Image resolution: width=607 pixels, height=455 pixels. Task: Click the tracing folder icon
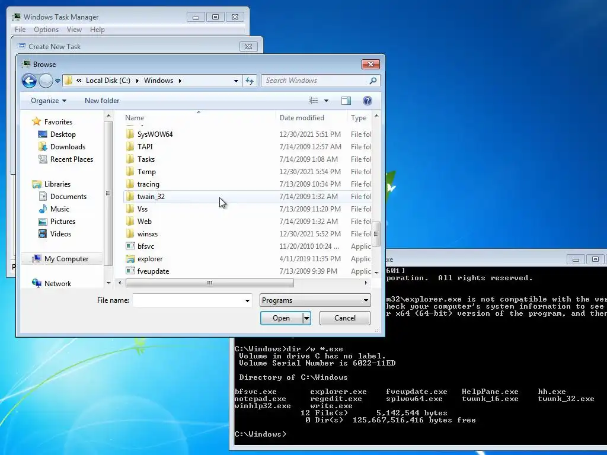(130, 184)
